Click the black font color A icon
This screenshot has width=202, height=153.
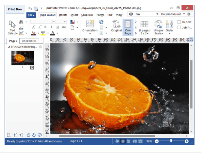pyautogui.click(x=53, y=33)
